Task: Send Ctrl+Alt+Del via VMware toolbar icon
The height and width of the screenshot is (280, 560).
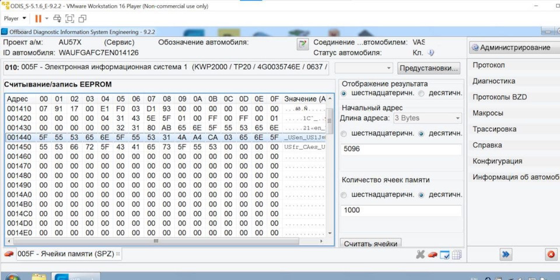Action: tap(57, 18)
